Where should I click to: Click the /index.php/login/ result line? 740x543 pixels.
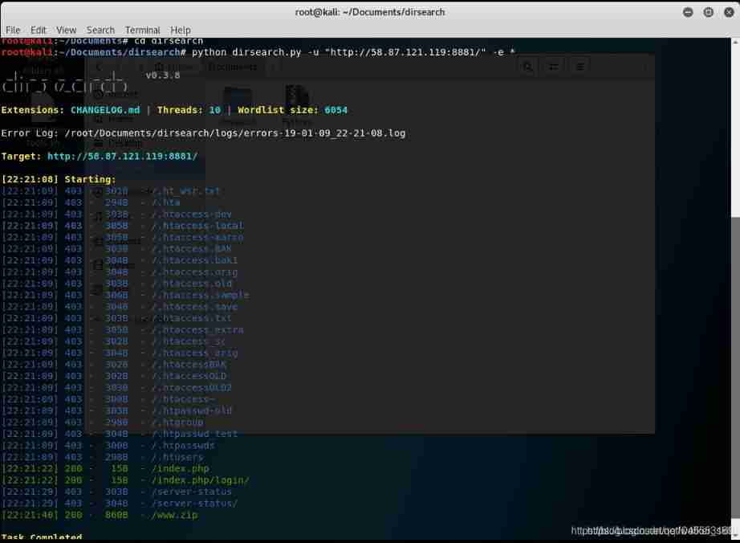[200, 480]
